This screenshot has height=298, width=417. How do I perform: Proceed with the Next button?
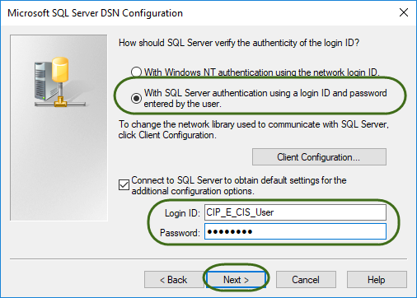[236, 280]
